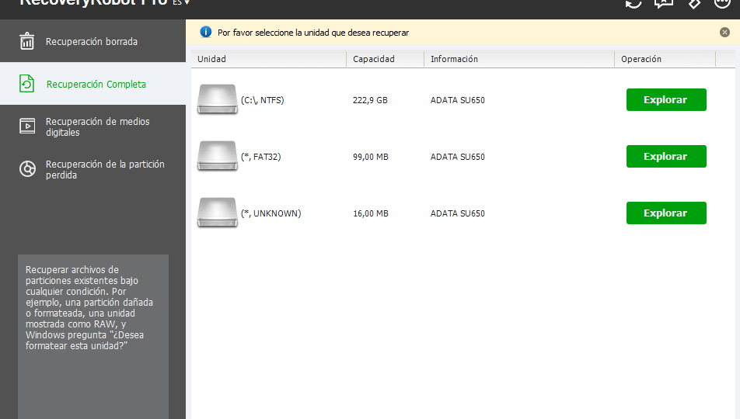This screenshot has width=740, height=419.
Task: Click the "16,00 MB" capacity value
Action: [x=371, y=213]
